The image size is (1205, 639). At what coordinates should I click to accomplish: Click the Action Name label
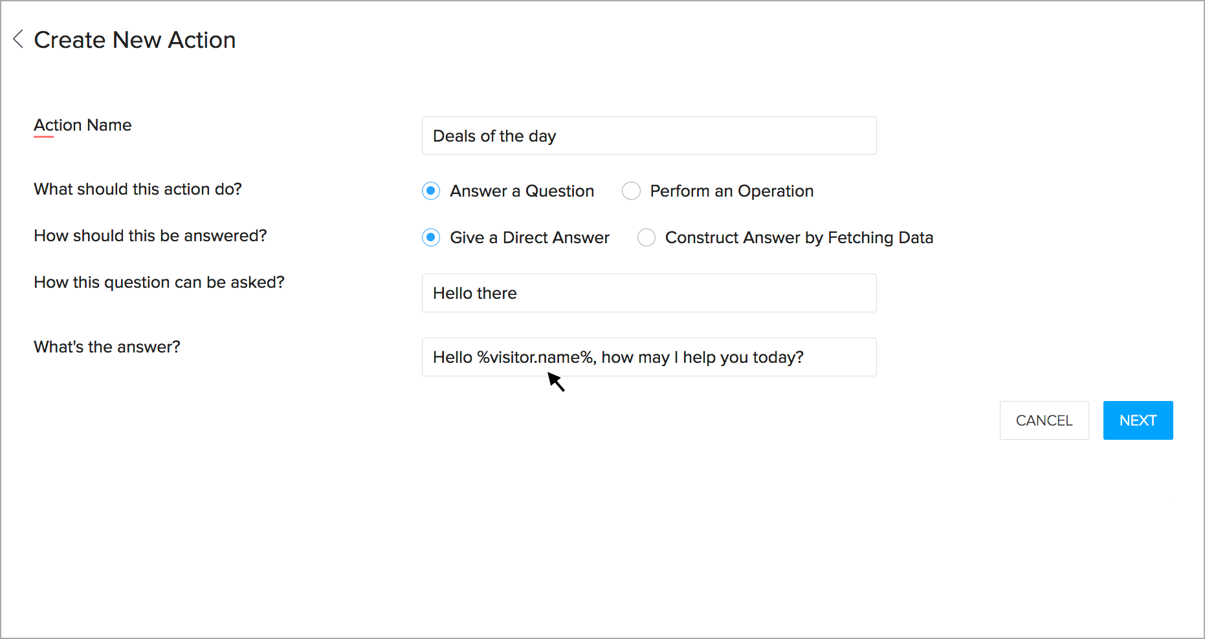pos(83,125)
